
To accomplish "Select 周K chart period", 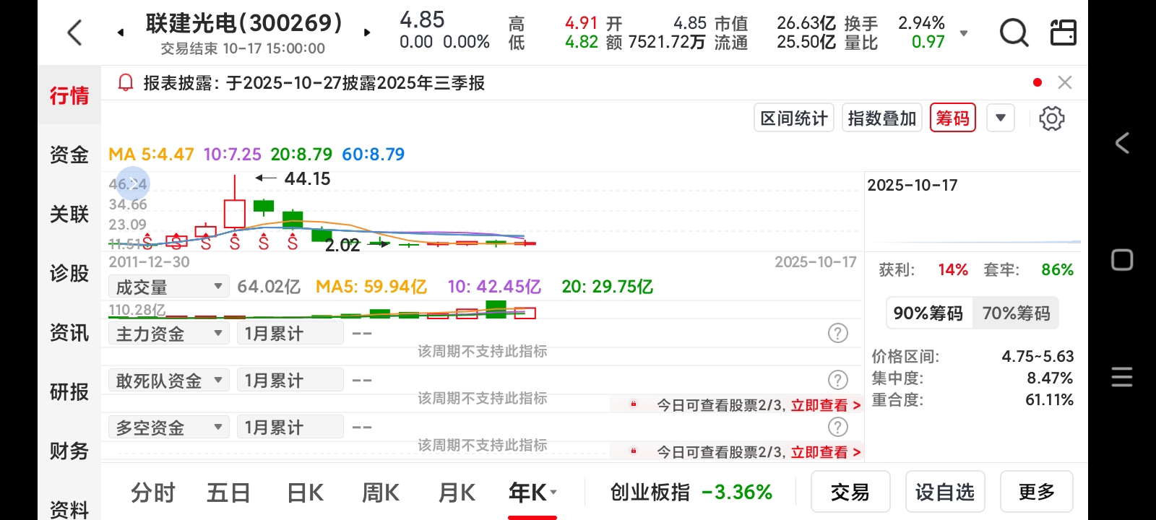I will click(381, 493).
